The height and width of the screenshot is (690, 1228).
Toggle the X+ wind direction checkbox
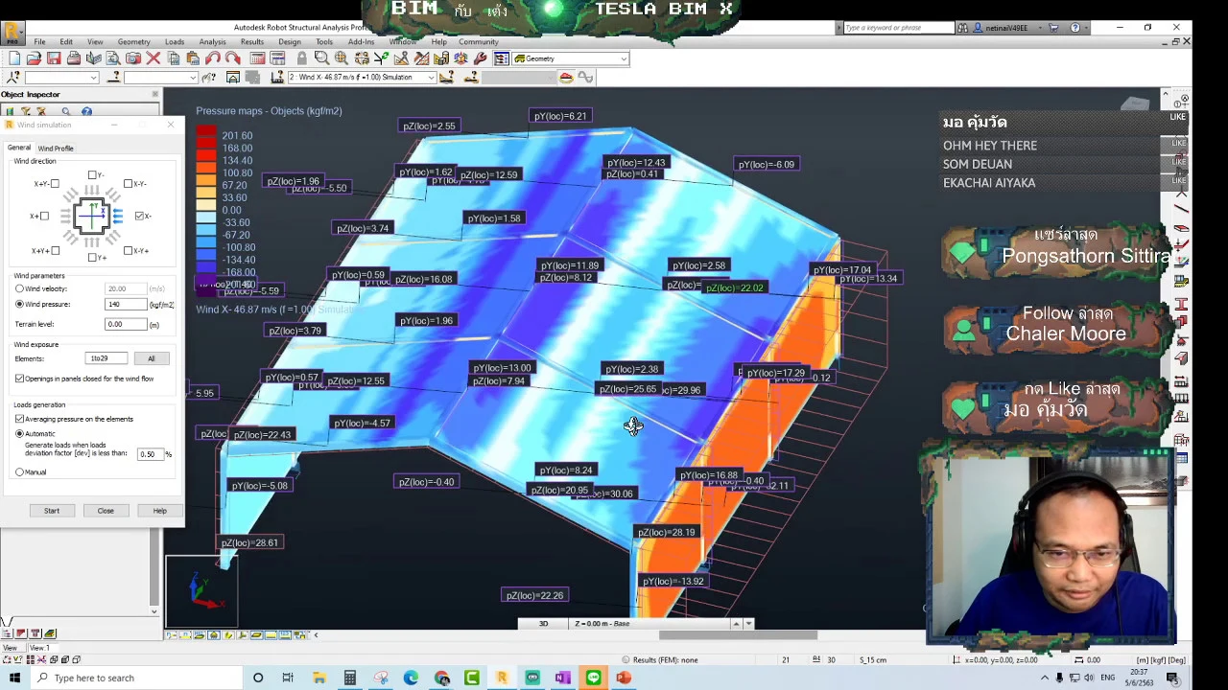point(44,216)
